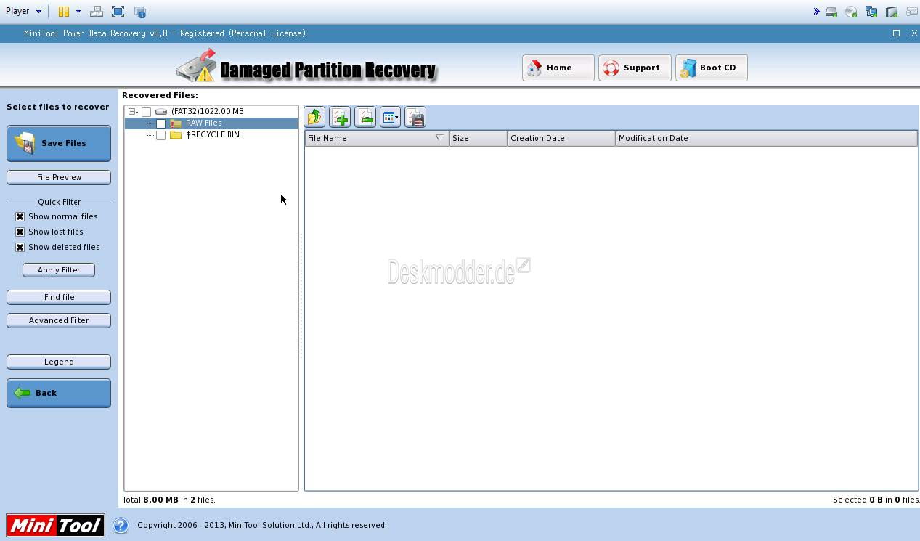Click the green plus toolbar icon

click(340, 117)
